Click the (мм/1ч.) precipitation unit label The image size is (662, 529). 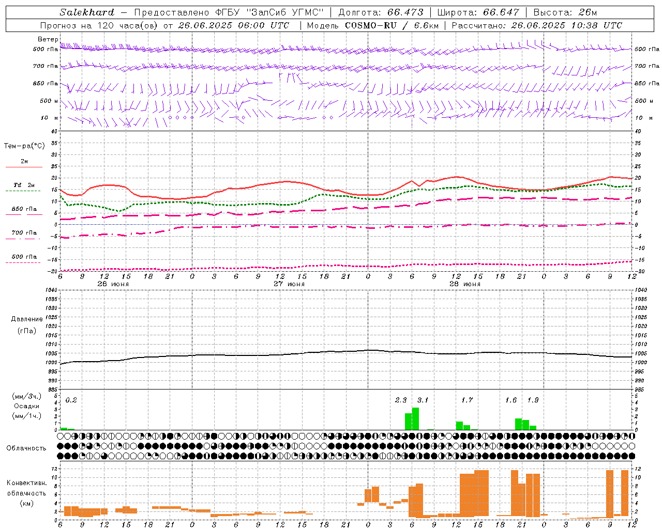pos(27,416)
